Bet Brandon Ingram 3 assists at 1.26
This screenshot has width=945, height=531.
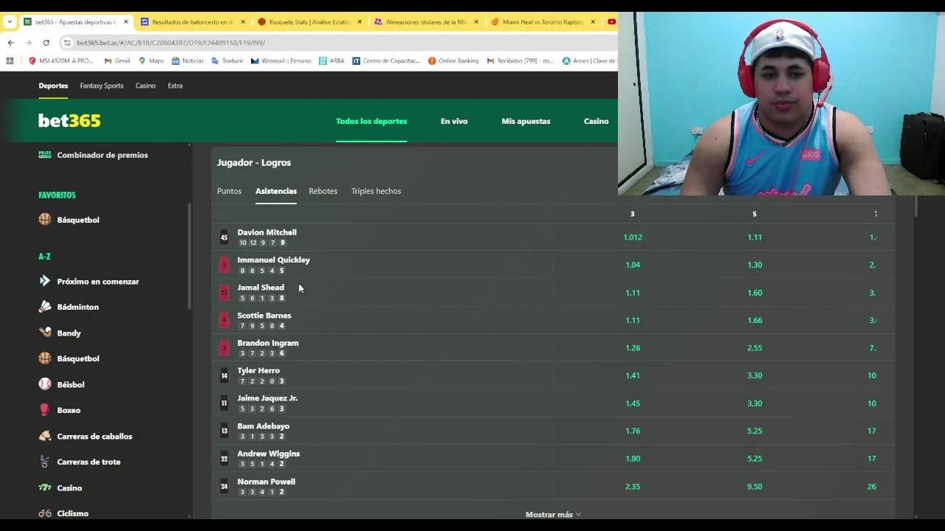(633, 348)
